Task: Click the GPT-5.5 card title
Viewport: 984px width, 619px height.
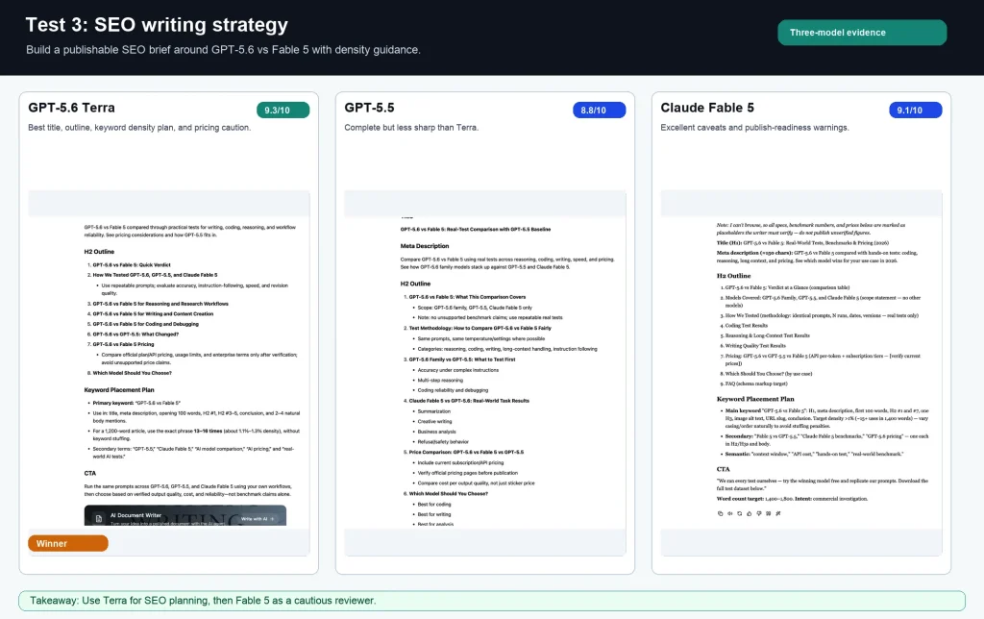Action: click(x=369, y=108)
